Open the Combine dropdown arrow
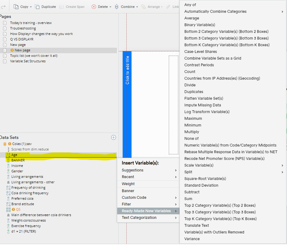This screenshot has width=287, height=245. point(137,7)
